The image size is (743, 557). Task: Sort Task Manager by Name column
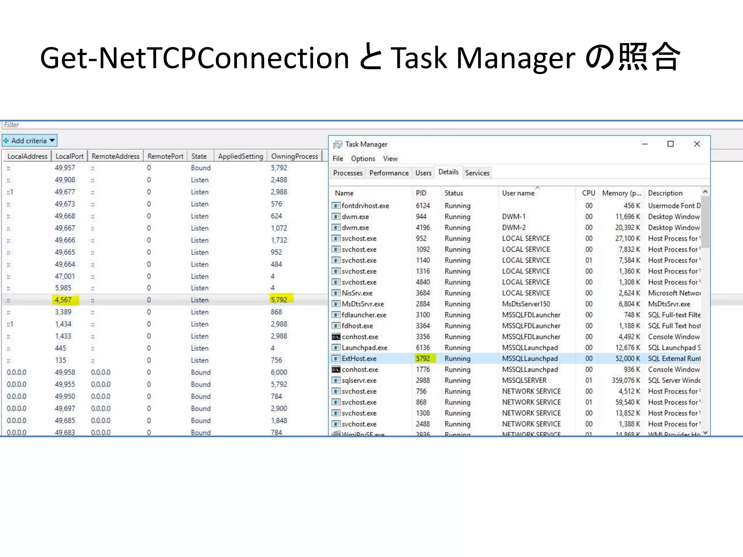coord(371,193)
